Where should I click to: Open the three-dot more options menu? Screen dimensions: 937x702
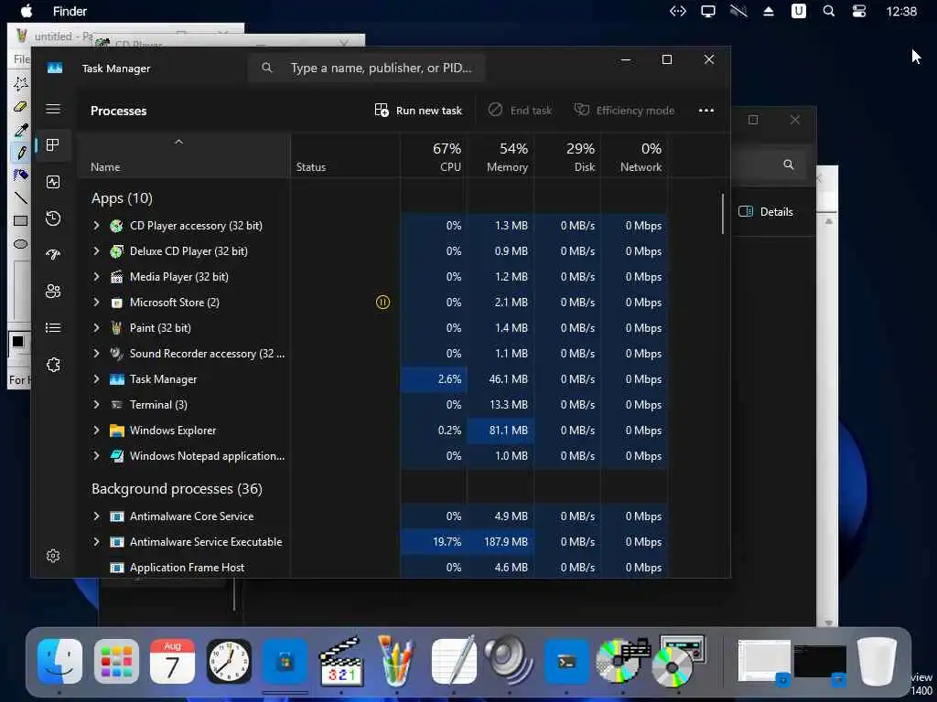(x=706, y=111)
